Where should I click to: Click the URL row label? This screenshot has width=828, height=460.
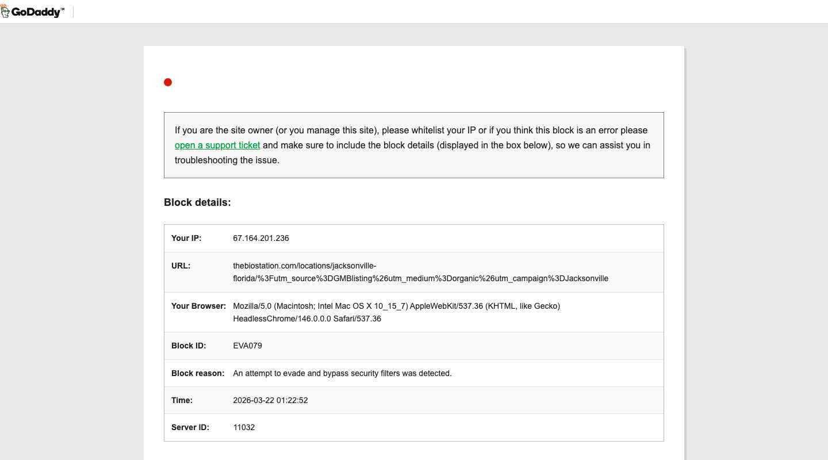click(181, 266)
